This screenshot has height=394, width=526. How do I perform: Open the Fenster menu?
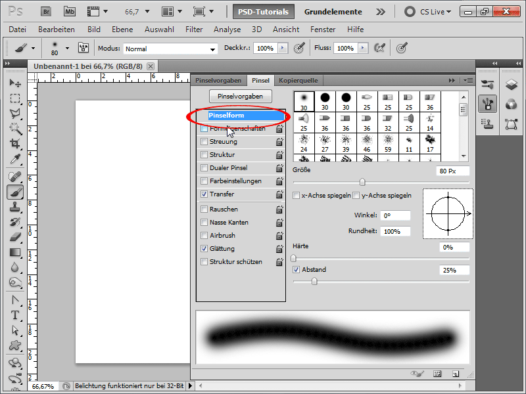point(323,30)
